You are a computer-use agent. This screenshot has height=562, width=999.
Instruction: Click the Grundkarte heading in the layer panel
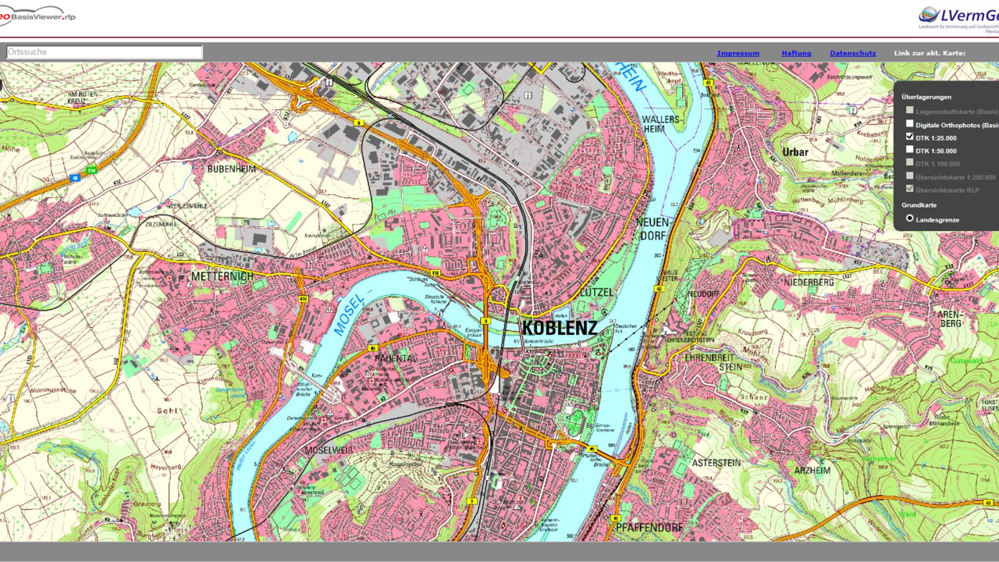919,205
